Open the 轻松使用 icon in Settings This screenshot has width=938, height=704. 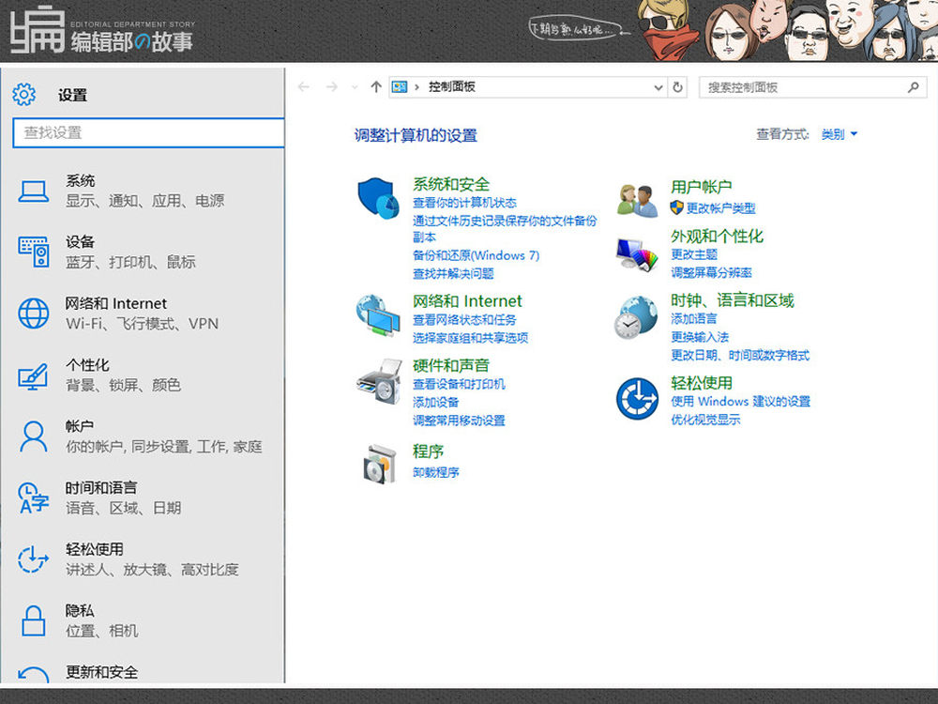click(x=34, y=559)
